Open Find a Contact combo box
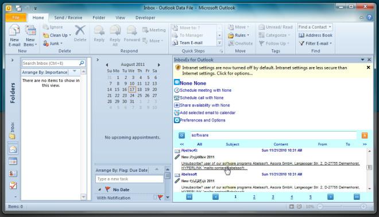 tap(315, 27)
